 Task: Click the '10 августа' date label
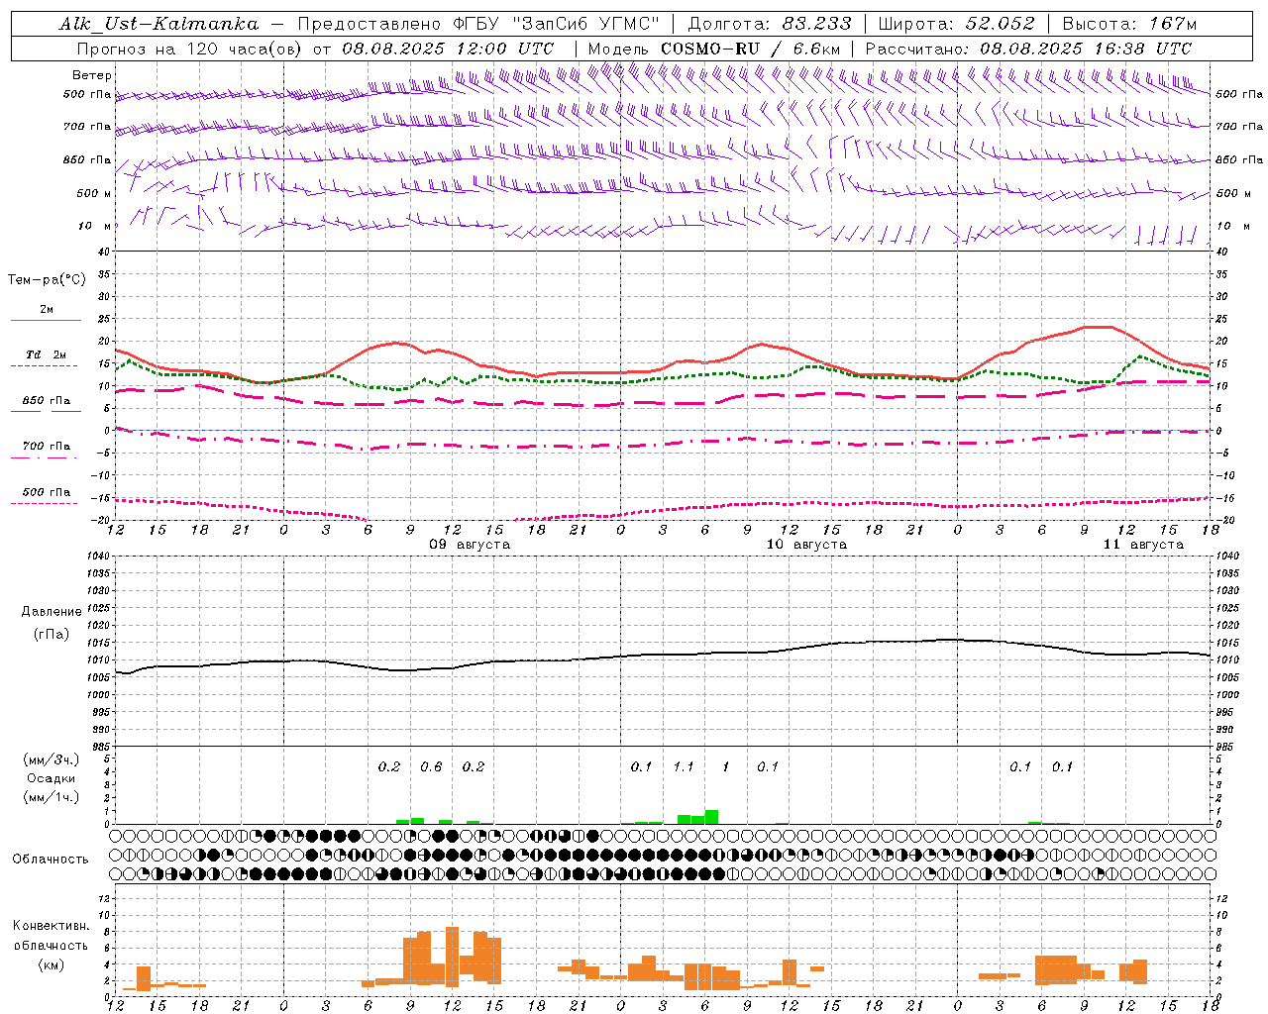806,545
